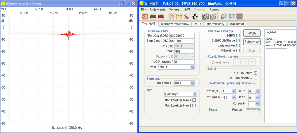Click the K1 channel calibration icon
Viewport: 297px width, 133px height.
point(205,16)
